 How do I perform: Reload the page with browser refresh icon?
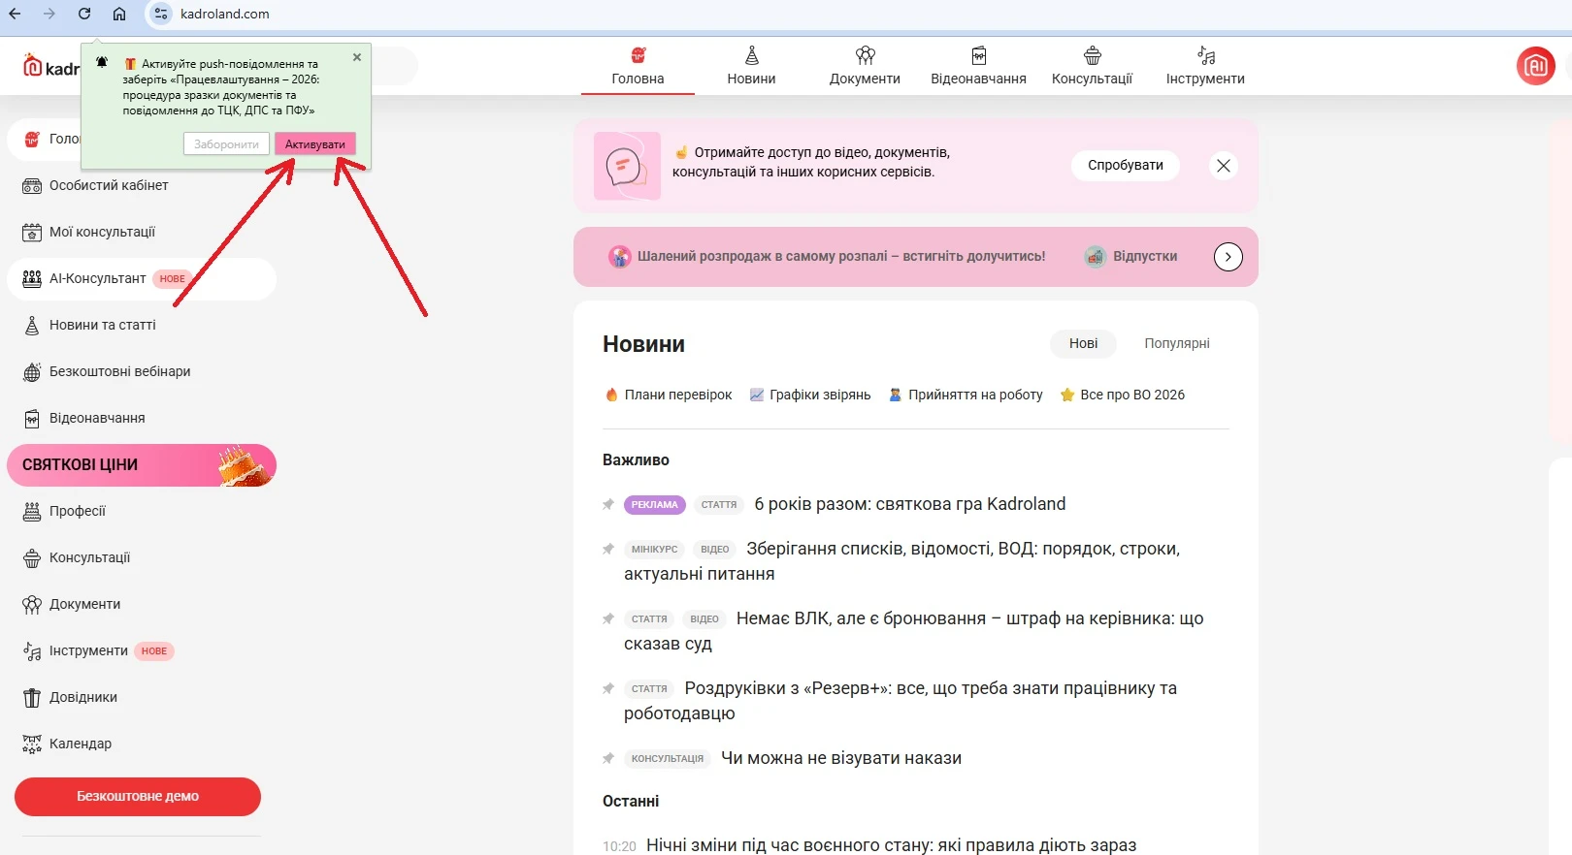84,14
